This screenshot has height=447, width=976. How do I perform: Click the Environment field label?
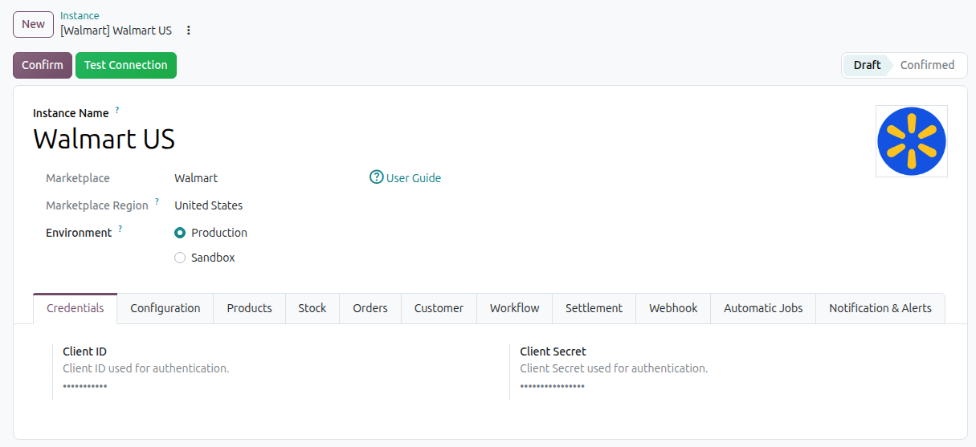(79, 233)
